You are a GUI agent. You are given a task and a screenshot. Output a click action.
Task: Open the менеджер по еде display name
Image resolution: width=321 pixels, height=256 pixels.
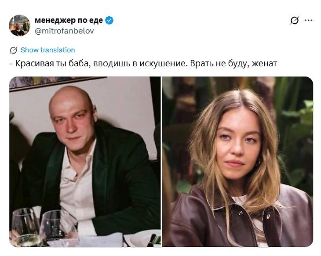tap(69, 20)
